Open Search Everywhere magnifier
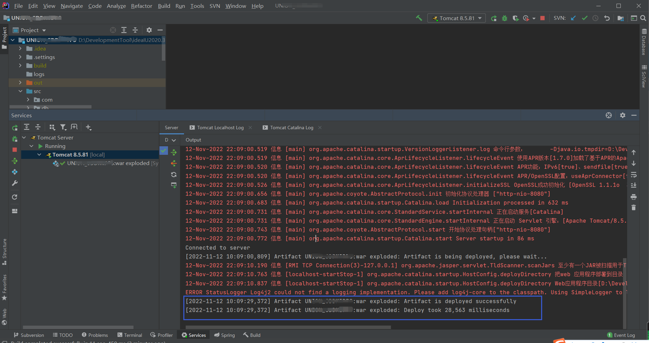 point(643,18)
